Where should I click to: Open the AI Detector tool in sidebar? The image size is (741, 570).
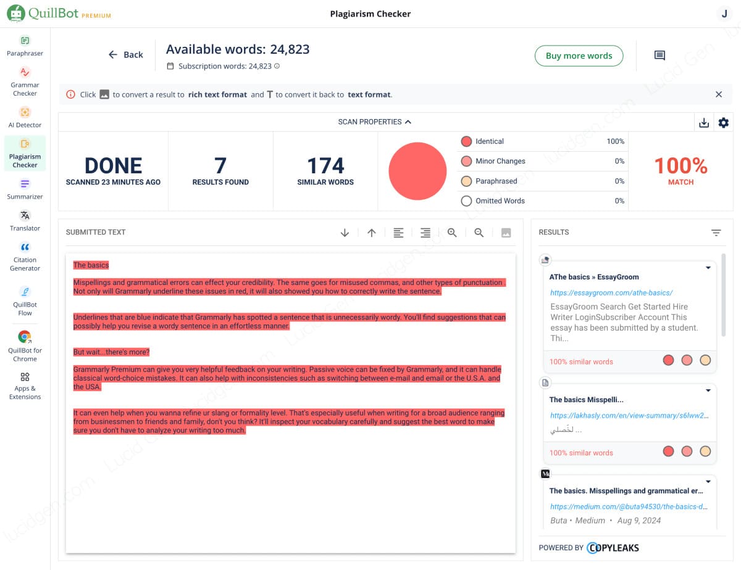coord(25,117)
